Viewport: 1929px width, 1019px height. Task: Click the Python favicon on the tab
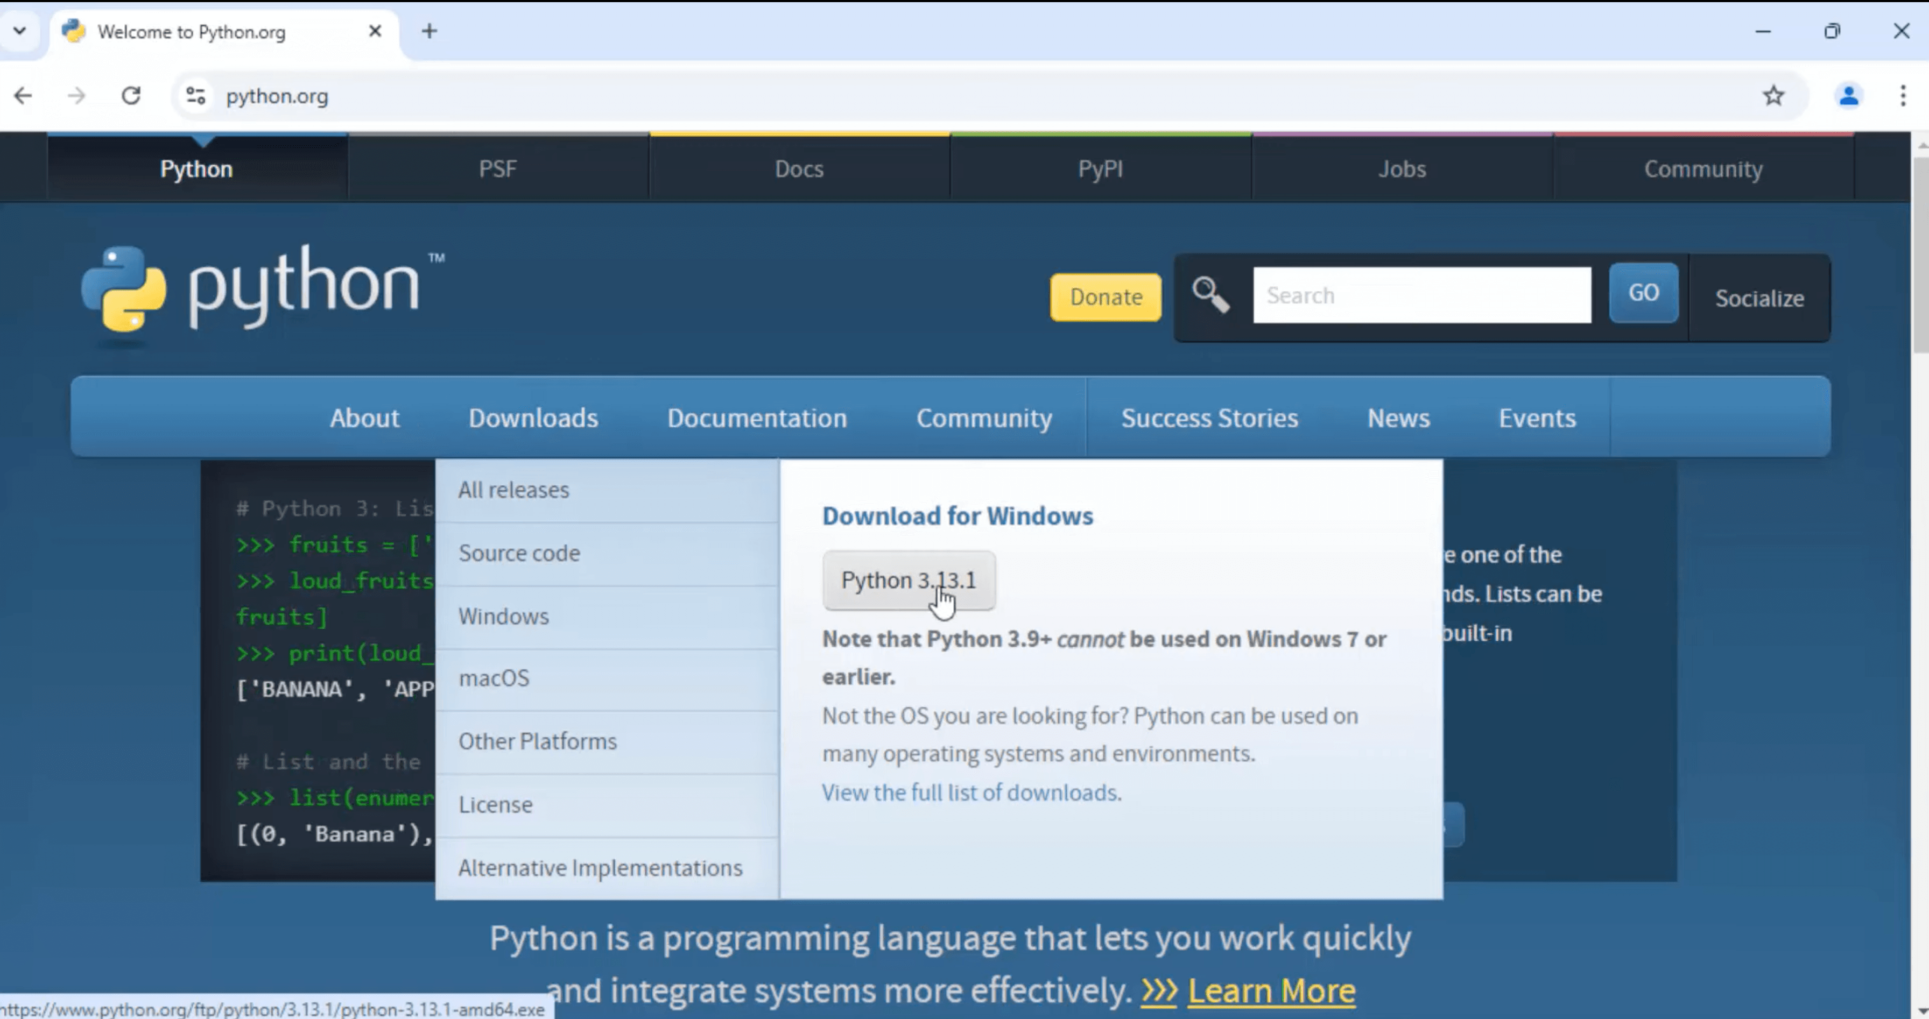(73, 31)
